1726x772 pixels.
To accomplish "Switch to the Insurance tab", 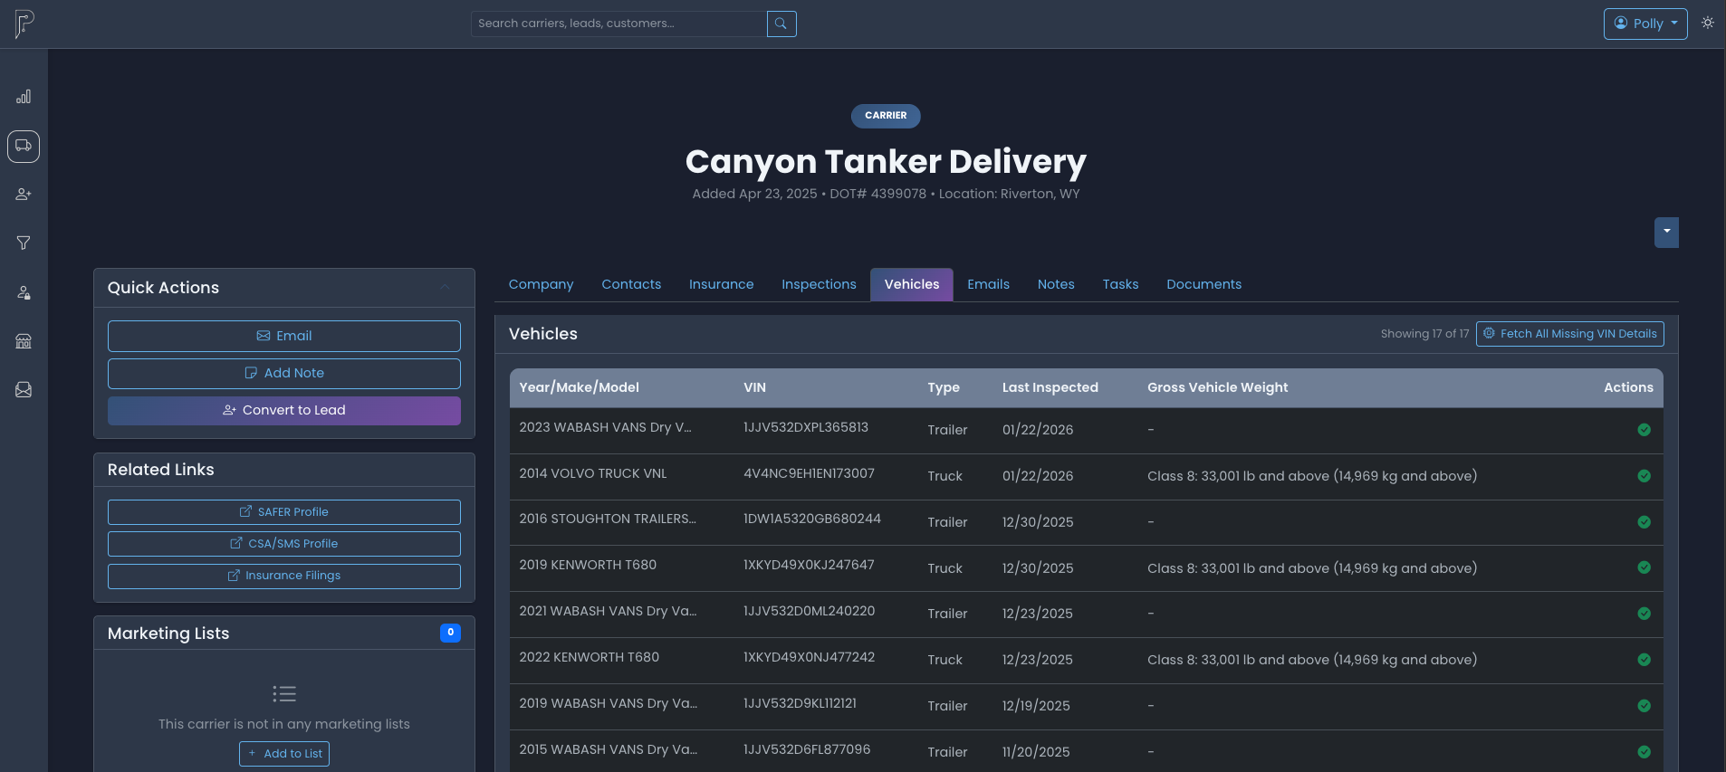I will point(721,284).
